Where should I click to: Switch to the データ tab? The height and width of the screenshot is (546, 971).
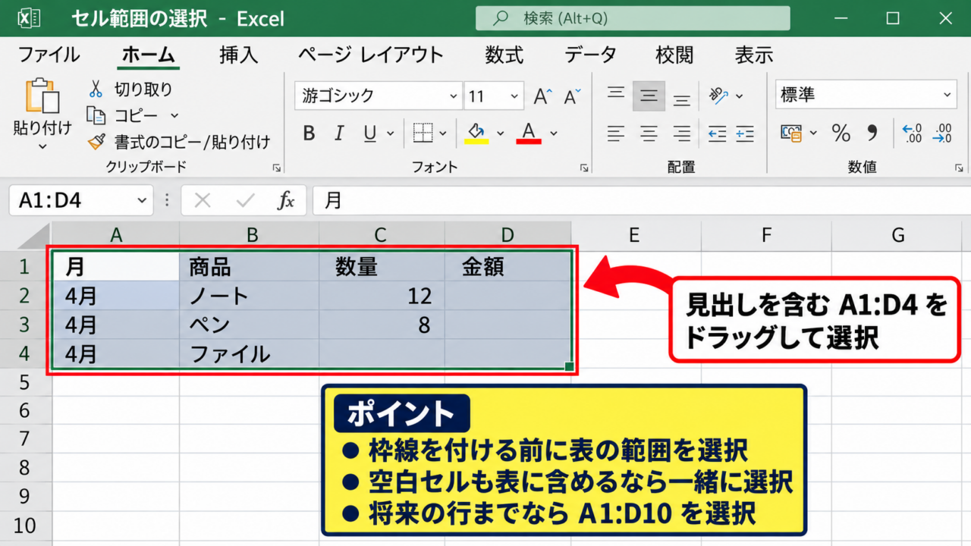click(590, 55)
